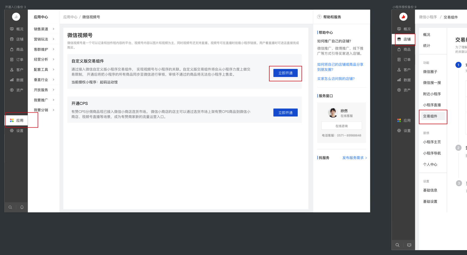467x255 pixels.
Task: Click the red thumbs-up logo
Action: [403, 17]
